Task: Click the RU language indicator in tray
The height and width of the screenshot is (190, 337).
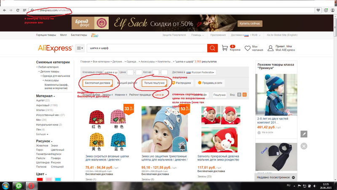Action: pyautogui.click(x=289, y=185)
